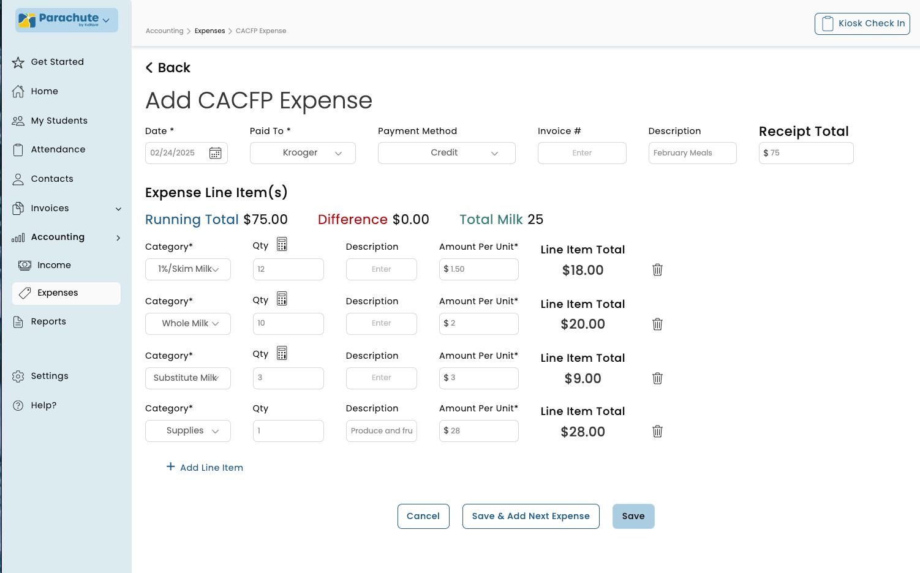
Task: Go to Reports in the sidebar
Action: click(x=48, y=321)
